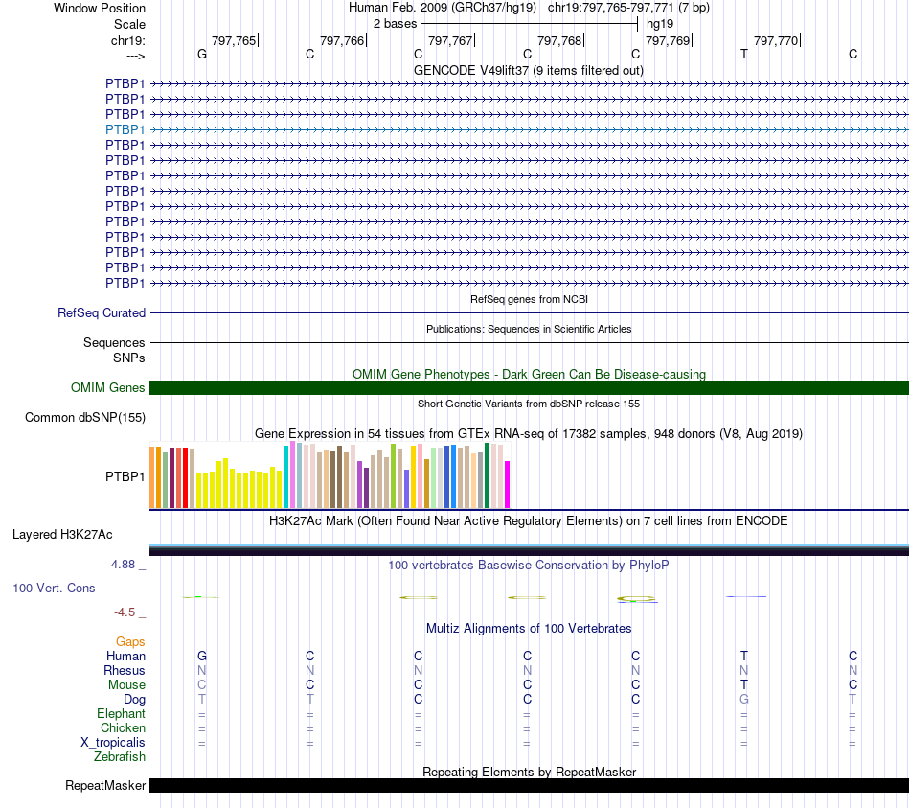Click the light-blue PTBP1 transcript intron line
910x808 pixels.
coord(530,129)
